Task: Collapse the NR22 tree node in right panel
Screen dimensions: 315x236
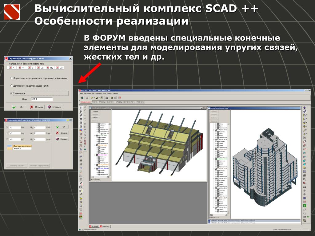Action: point(214,198)
